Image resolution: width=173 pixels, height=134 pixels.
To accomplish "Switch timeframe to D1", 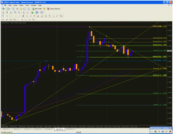I will (x=26, y=20).
